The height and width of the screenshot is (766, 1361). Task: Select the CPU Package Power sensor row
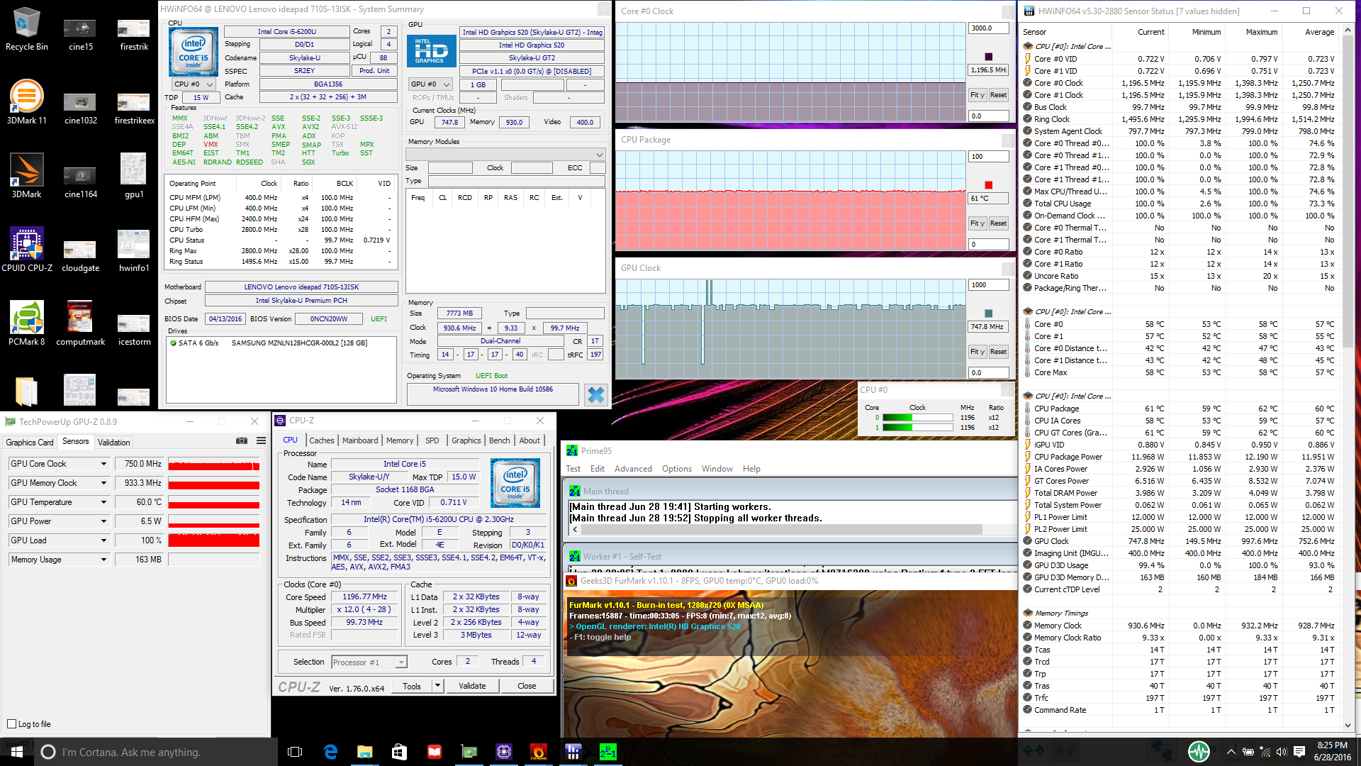tap(1180, 457)
